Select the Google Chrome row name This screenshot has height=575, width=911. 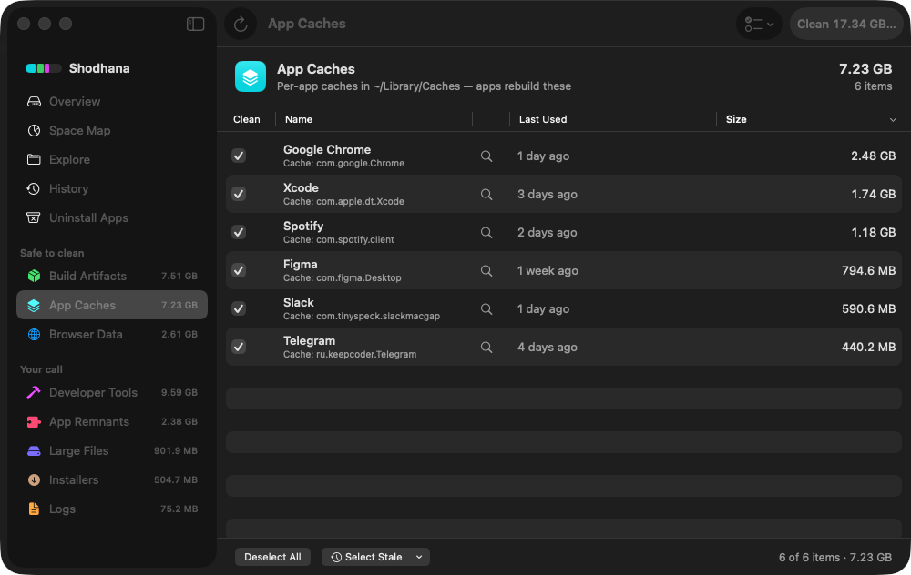(x=326, y=150)
